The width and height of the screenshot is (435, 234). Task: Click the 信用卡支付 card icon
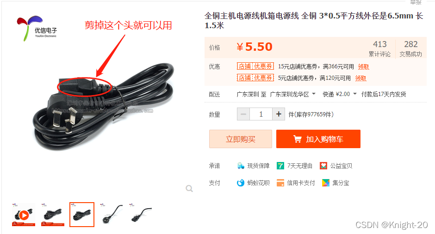pyautogui.click(x=280, y=183)
